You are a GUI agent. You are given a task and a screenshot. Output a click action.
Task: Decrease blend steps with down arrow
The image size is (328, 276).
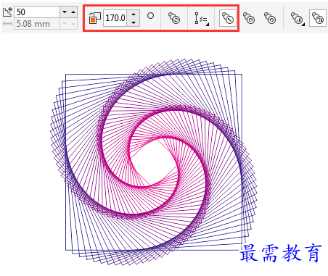[65, 12]
